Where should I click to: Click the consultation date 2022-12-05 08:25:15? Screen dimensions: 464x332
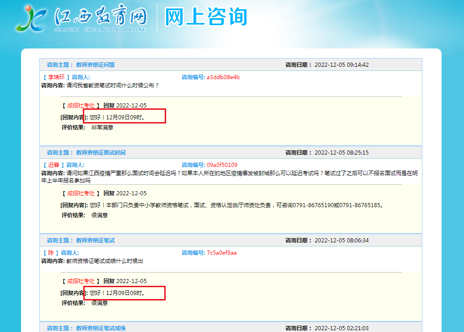click(341, 153)
